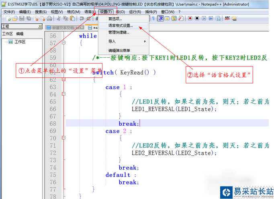Click the 编辑 button in project panel
This screenshot has width=274, height=199.
(x=20, y=34)
